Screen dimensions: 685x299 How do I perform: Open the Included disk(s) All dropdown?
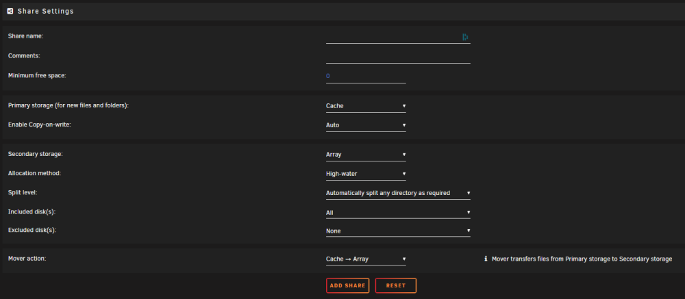[x=398, y=213]
